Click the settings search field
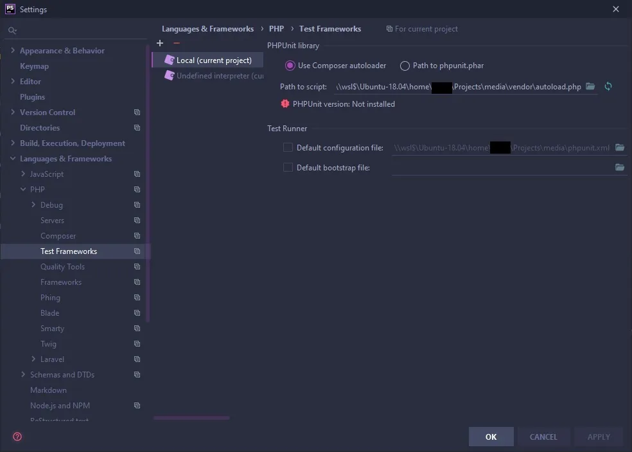Image resolution: width=632 pixels, height=452 pixels. point(76,30)
